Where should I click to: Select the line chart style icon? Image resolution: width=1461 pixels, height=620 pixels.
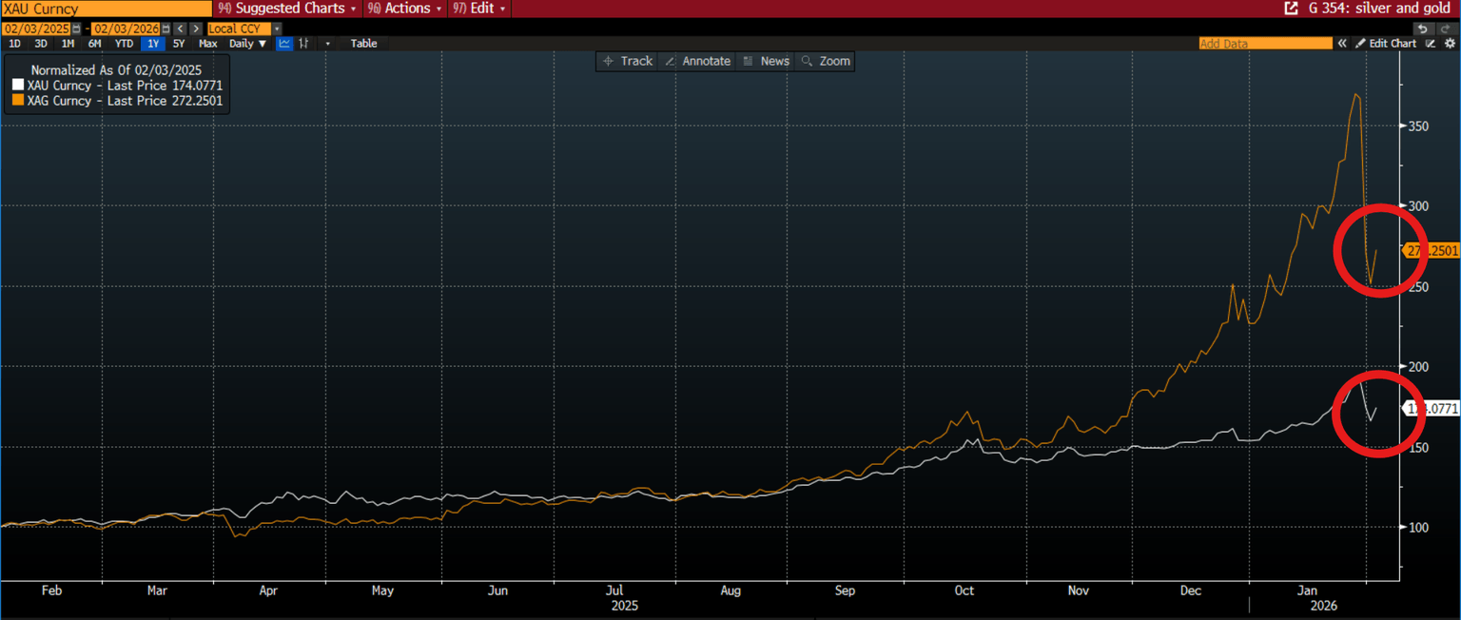coord(284,43)
